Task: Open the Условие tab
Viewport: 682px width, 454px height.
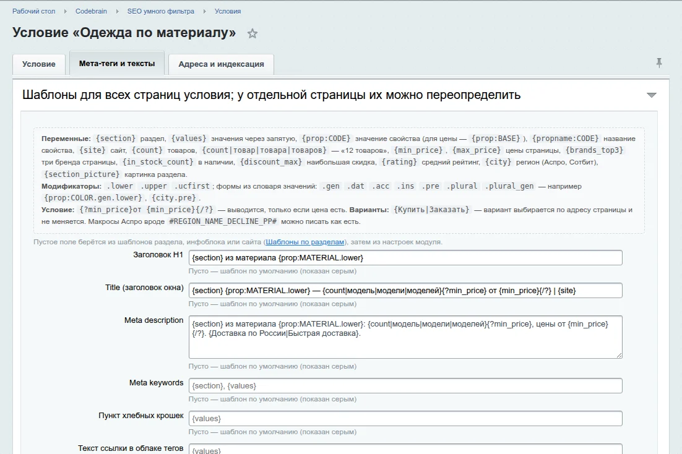Action: (39, 64)
